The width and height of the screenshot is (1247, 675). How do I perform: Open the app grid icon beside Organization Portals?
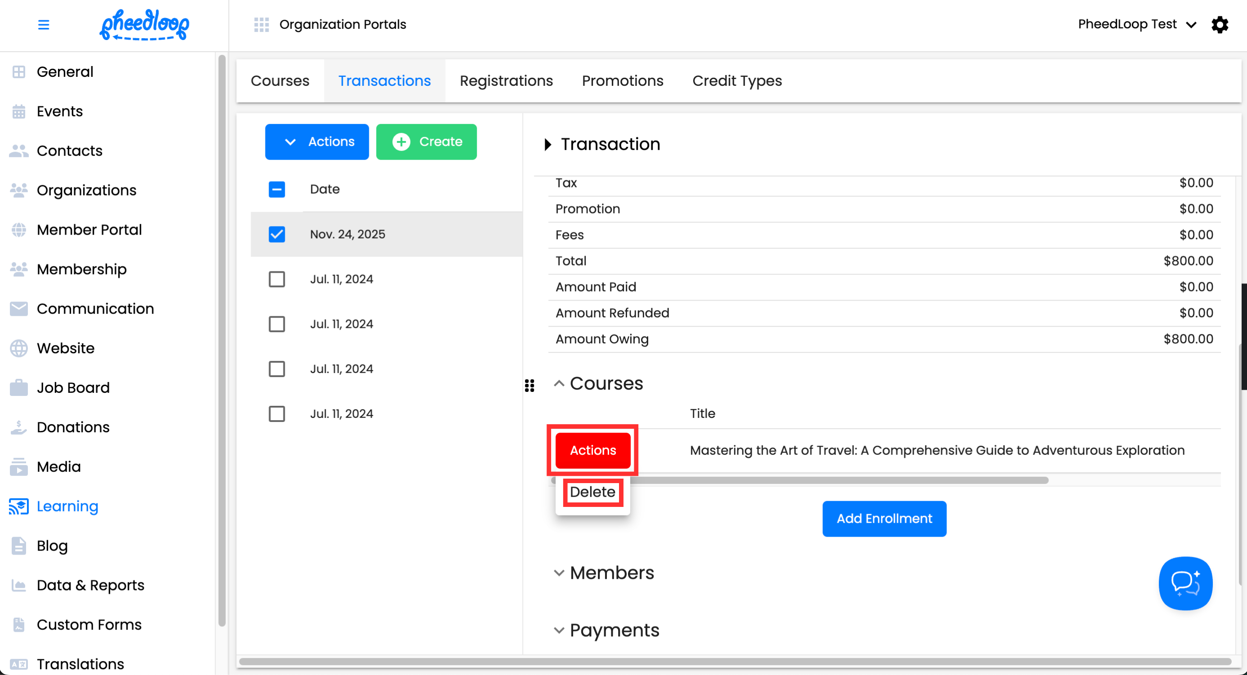(261, 24)
